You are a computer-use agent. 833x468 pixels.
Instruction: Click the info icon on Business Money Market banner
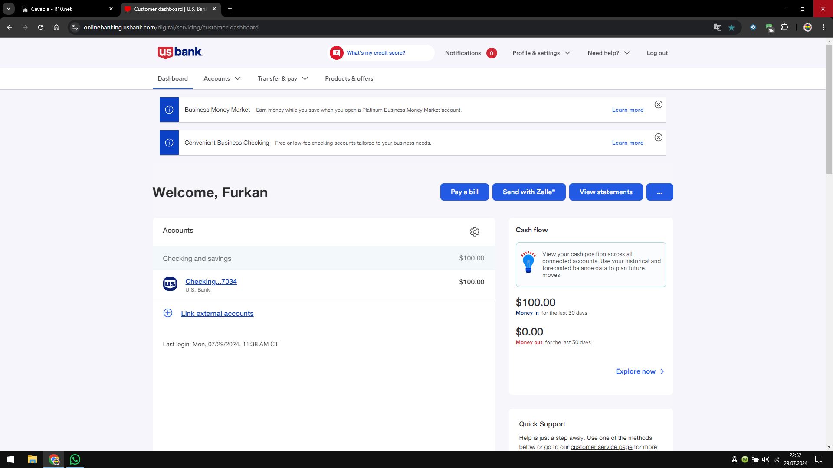point(169,110)
